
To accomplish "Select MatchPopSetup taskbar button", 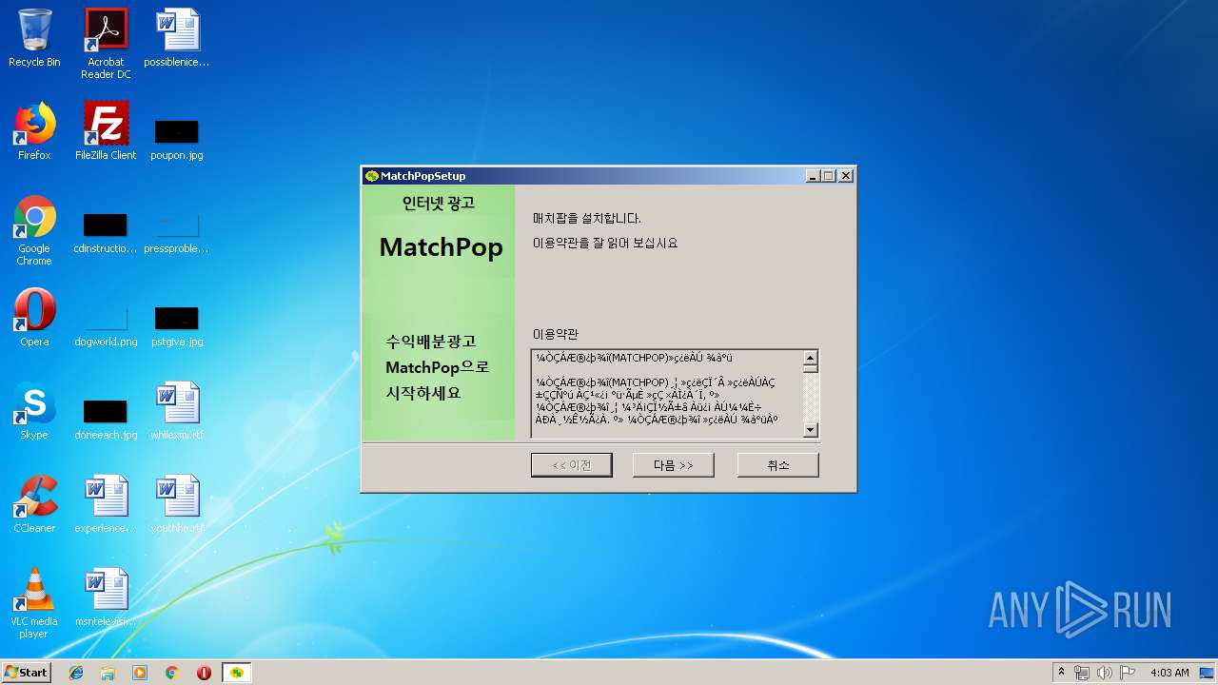I will 237,673.
